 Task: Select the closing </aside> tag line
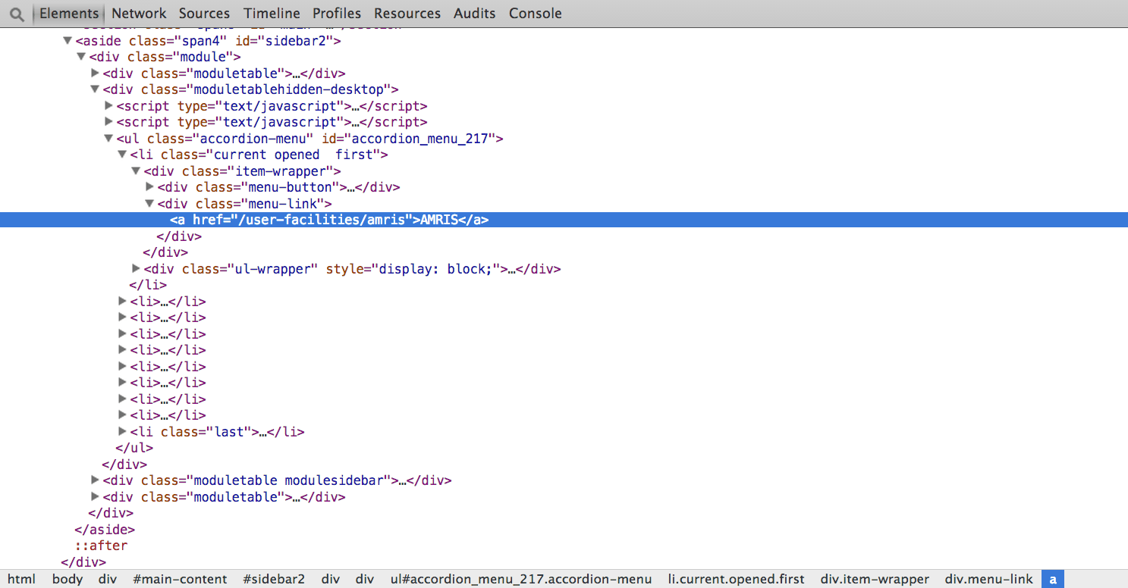[x=105, y=530]
